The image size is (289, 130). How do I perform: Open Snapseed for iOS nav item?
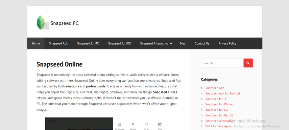tap(119, 43)
